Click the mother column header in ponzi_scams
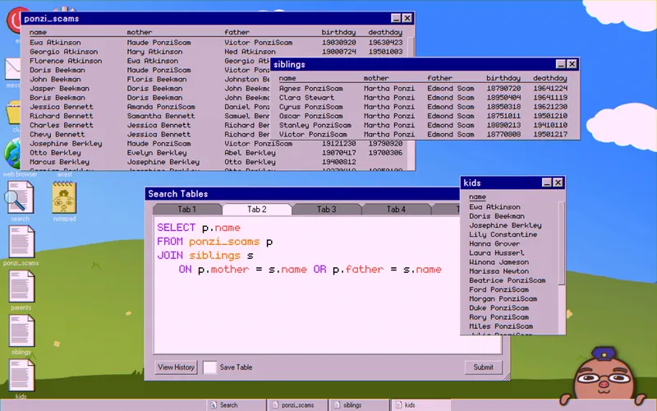Viewport: 657px width, 411px height. click(x=140, y=32)
